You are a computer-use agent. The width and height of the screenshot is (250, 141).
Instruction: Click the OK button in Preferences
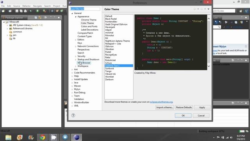pyautogui.click(x=183, y=116)
